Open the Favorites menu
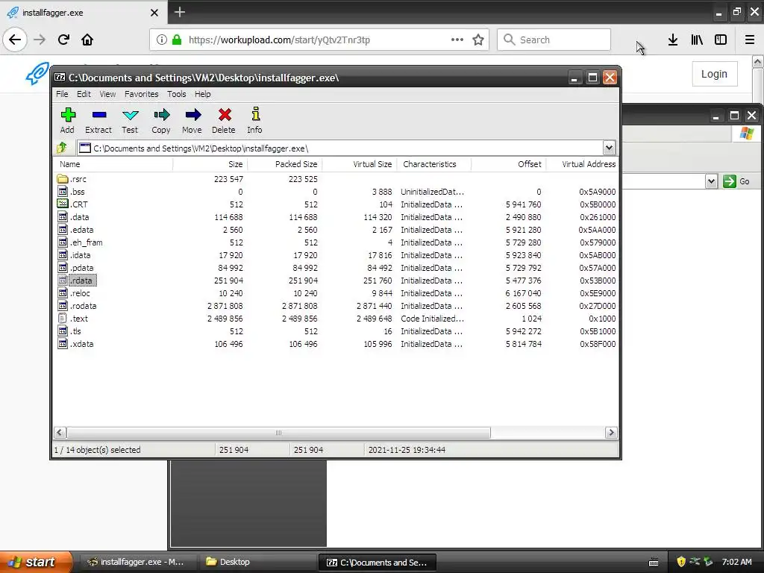 141,94
